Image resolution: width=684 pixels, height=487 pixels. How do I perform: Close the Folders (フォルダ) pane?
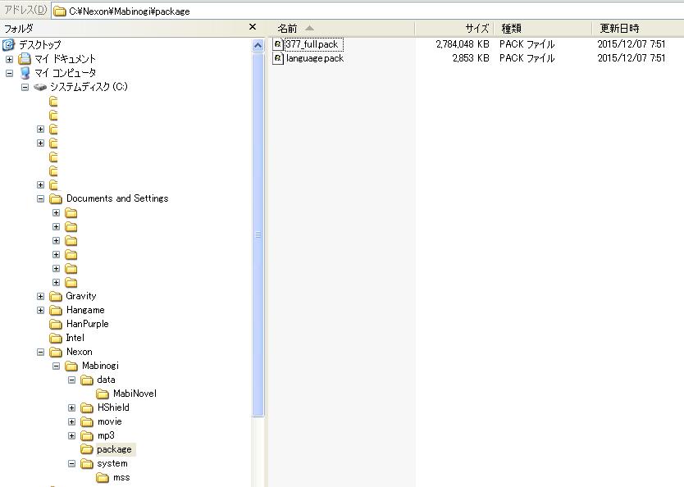[253, 28]
